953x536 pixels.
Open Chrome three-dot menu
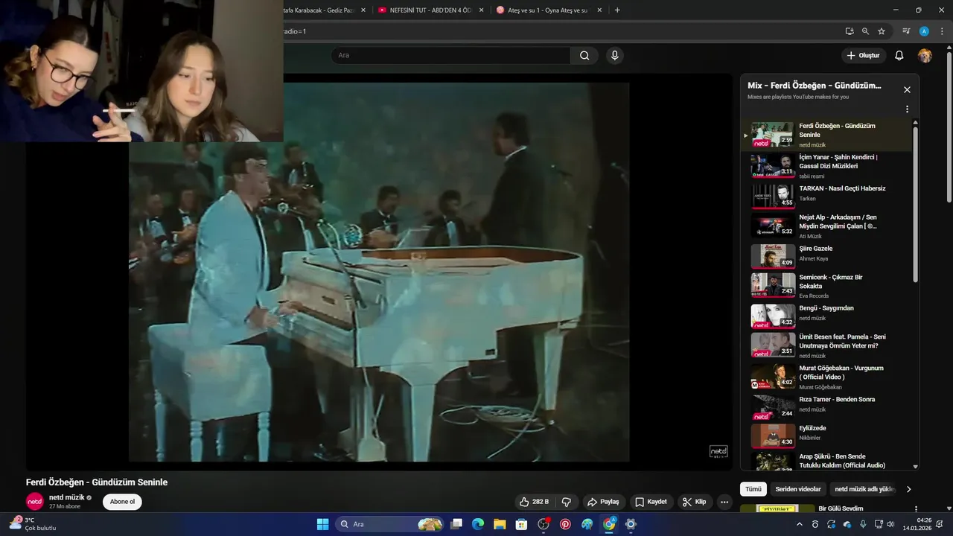(942, 31)
